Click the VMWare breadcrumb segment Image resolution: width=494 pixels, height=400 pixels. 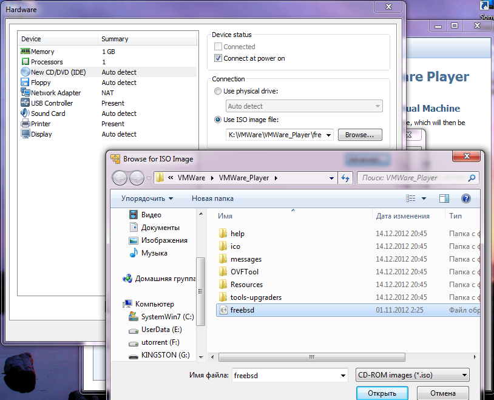click(x=191, y=178)
